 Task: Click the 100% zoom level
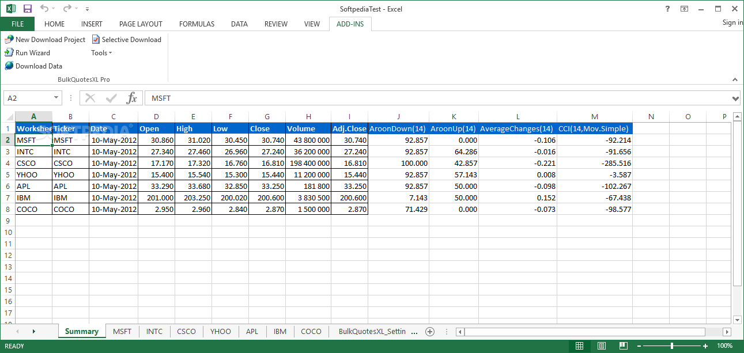[725, 346]
